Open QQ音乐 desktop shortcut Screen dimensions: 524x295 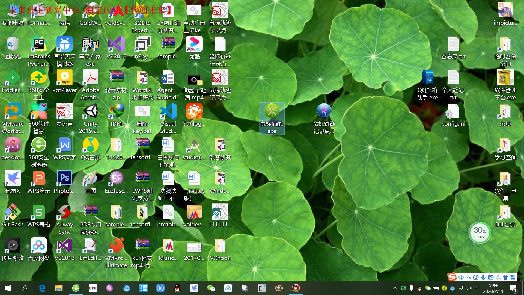90,149
